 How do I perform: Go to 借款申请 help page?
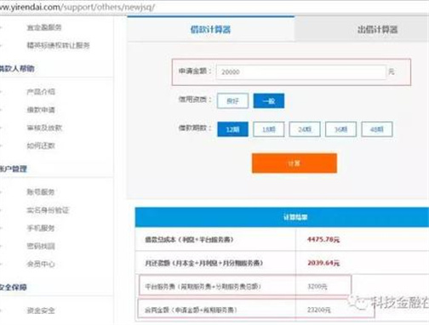[41, 110]
